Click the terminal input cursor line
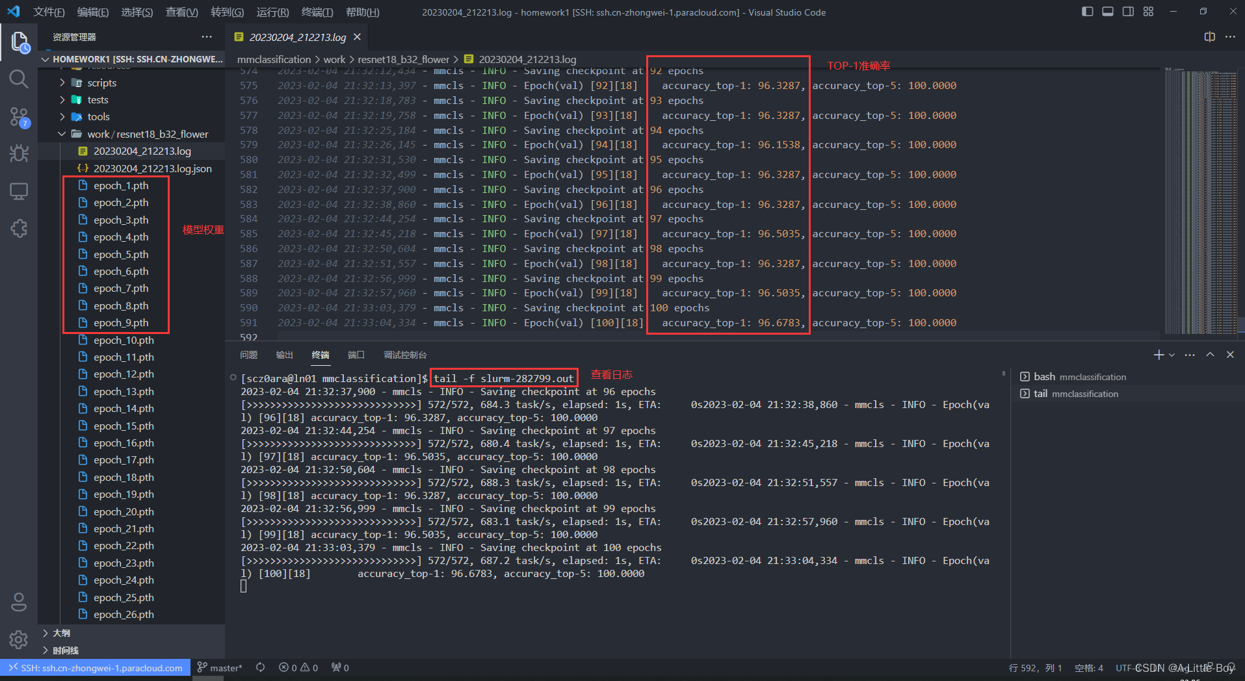 (x=244, y=586)
